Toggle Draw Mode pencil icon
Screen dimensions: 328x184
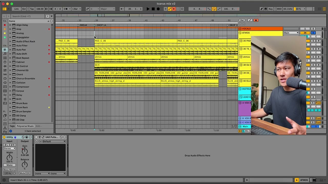click(261, 9)
